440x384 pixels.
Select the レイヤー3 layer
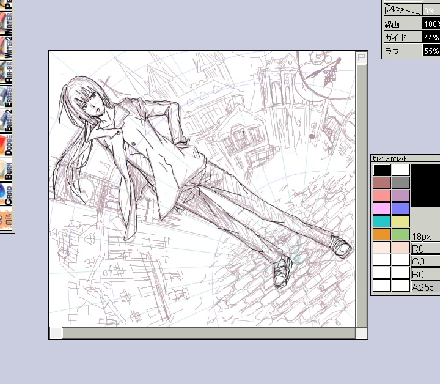click(x=402, y=10)
